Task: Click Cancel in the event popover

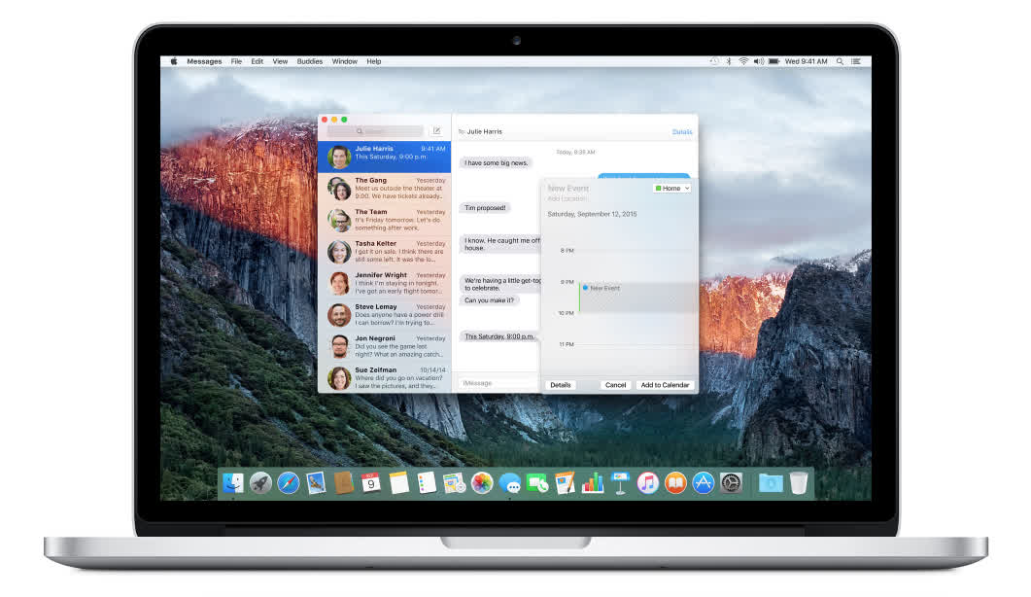Action: pyautogui.click(x=615, y=385)
